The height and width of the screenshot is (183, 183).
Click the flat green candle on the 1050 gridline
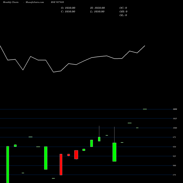click(145, 109)
